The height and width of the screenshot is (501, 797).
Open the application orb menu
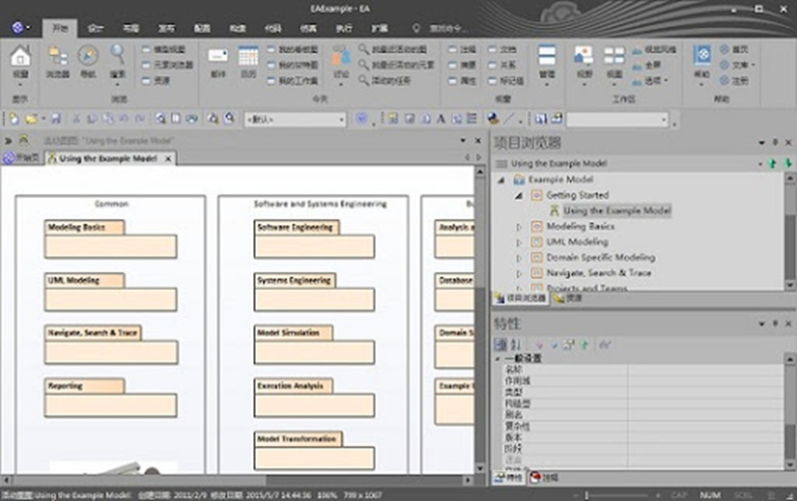[x=18, y=28]
